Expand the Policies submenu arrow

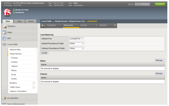coord(36,58)
